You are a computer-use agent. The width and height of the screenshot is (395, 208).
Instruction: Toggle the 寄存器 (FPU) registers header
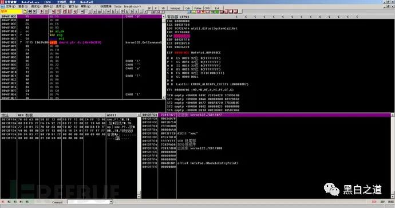click(x=178, y=17)
